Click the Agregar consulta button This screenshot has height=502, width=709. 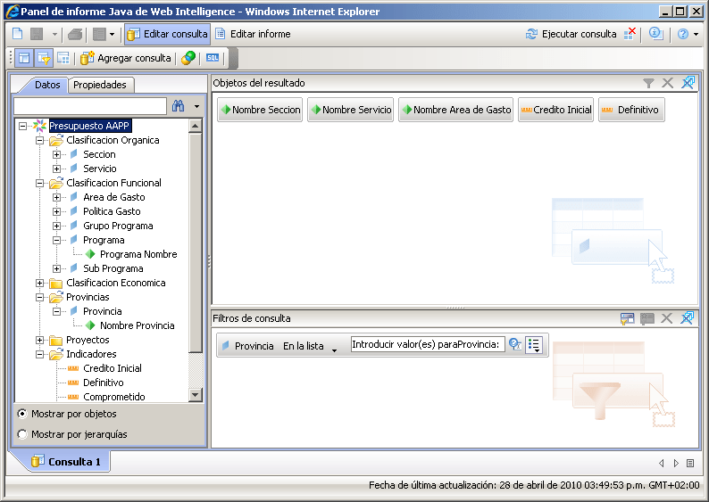coord(126,58)
